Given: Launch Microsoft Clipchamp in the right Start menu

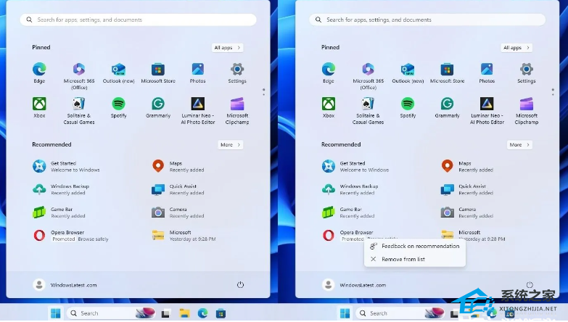Looking at the screenshot, I should coord(527,111).
